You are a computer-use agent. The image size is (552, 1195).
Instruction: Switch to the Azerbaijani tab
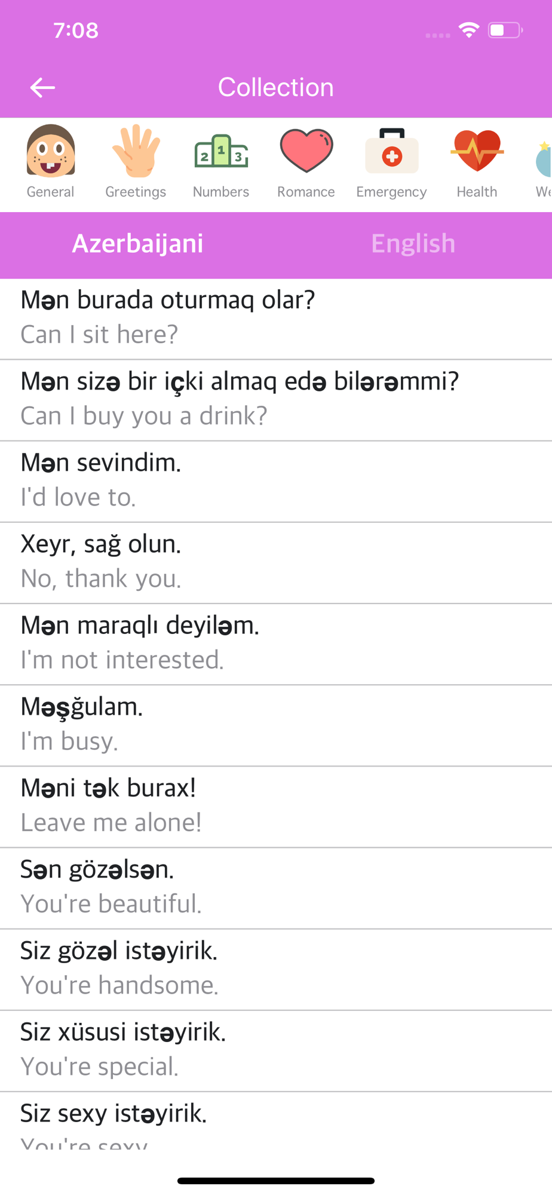(x=138, y=244)
